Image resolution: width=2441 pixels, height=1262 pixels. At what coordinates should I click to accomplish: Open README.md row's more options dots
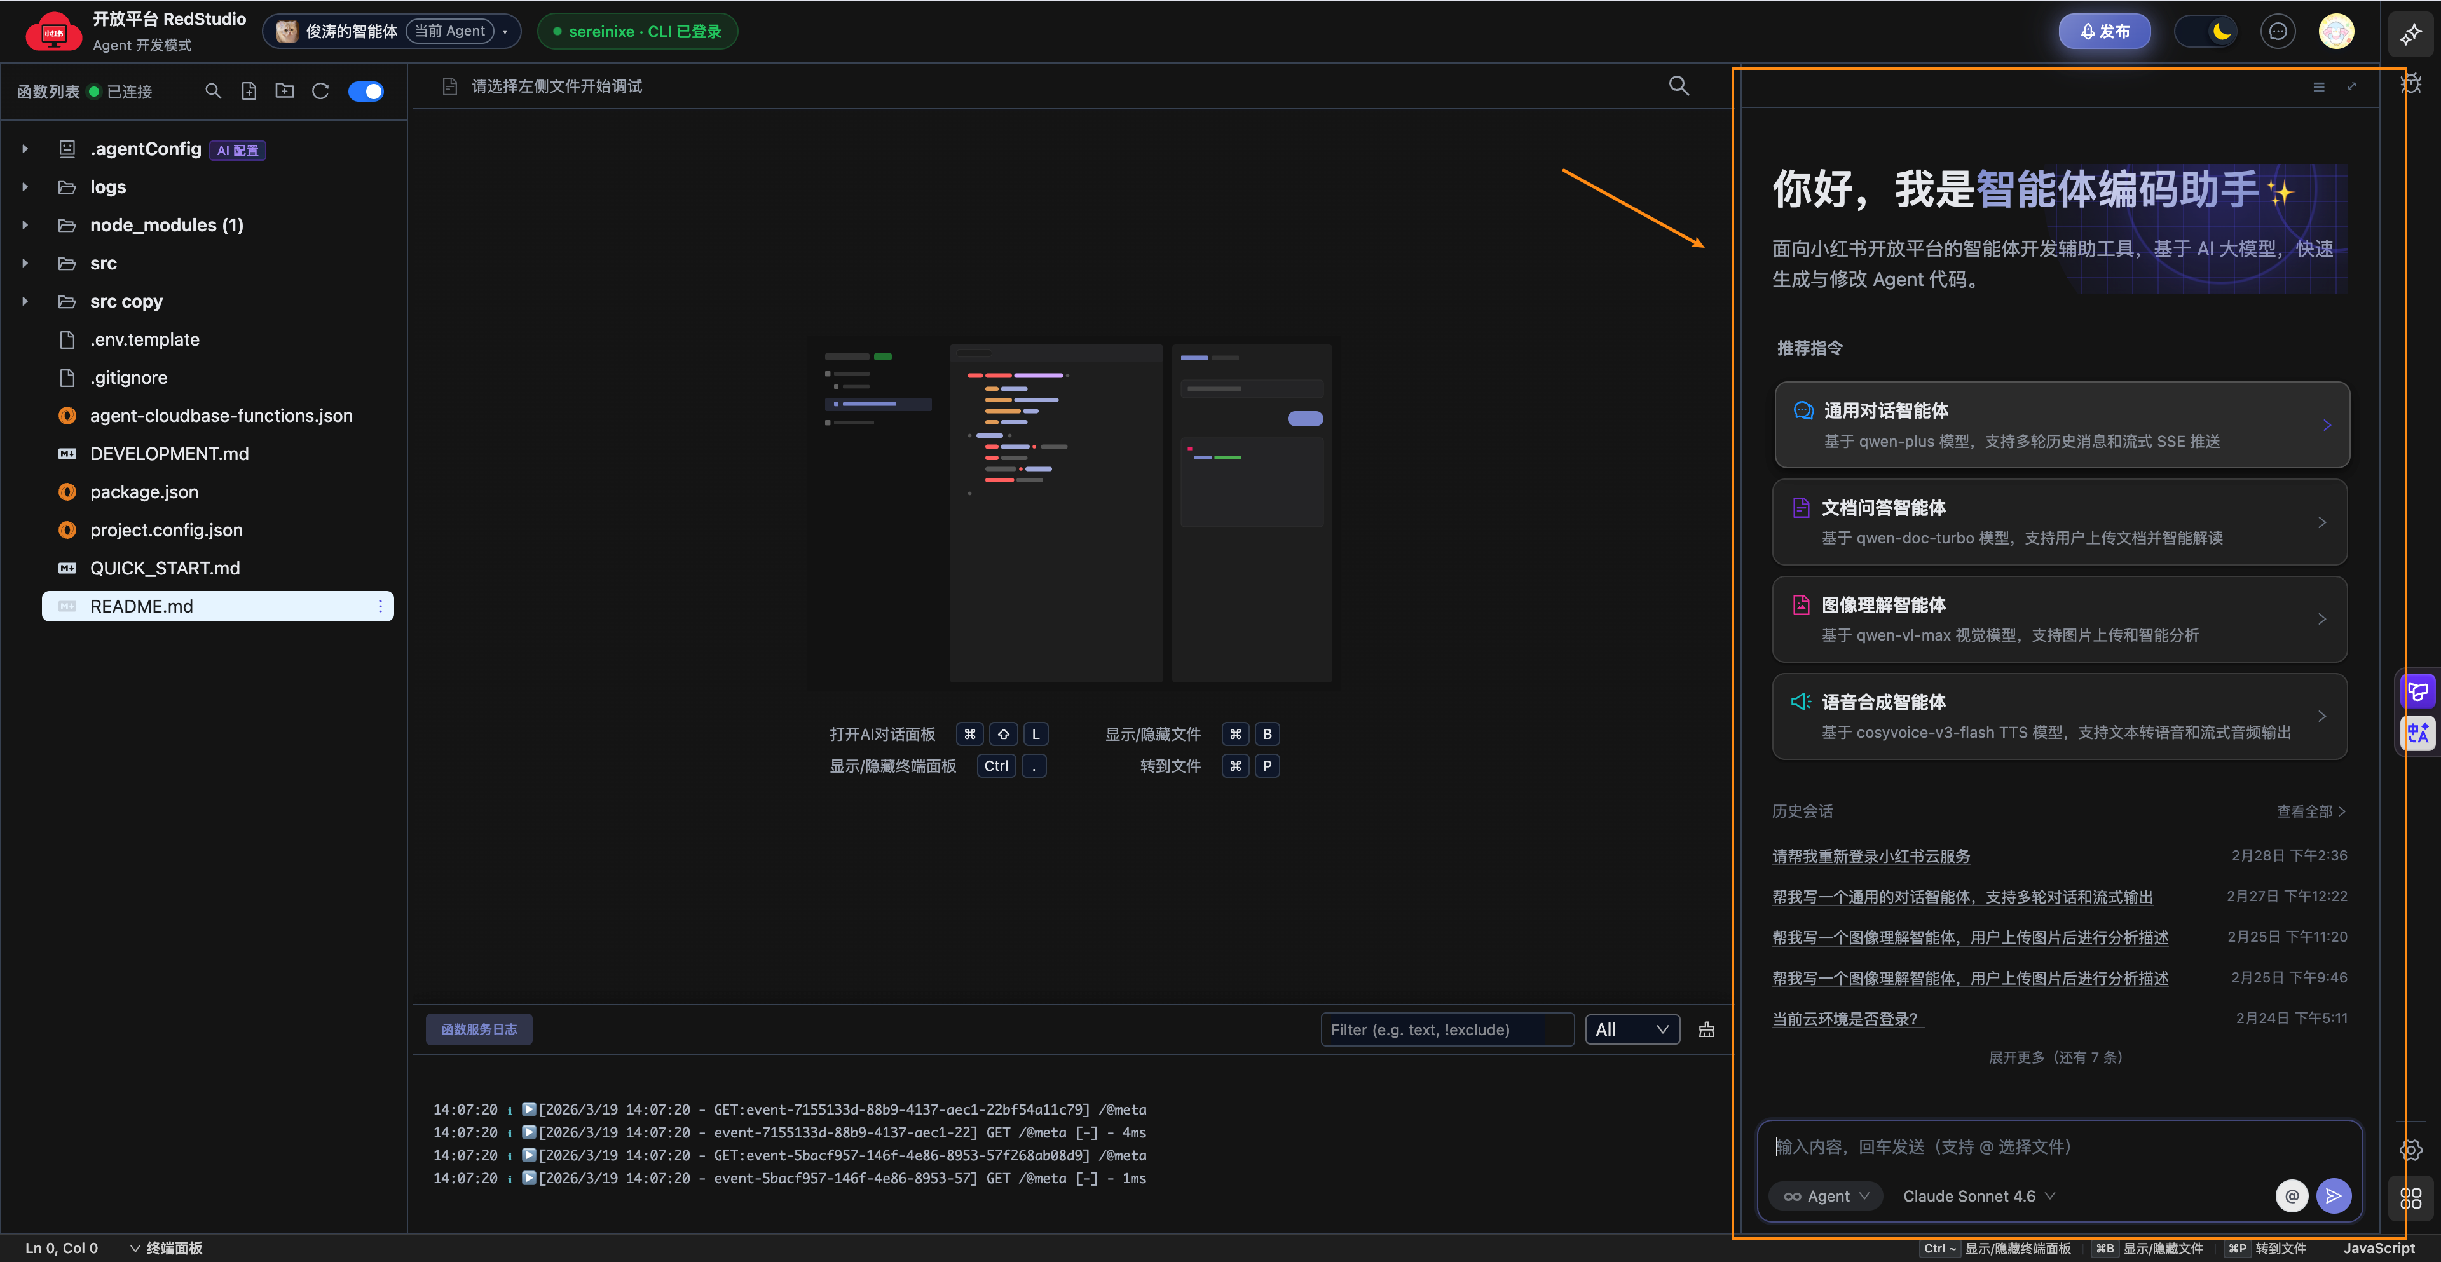coord(381,606)
